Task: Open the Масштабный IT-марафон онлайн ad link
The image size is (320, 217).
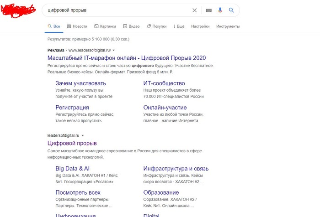Action: [x=127, y=58]
